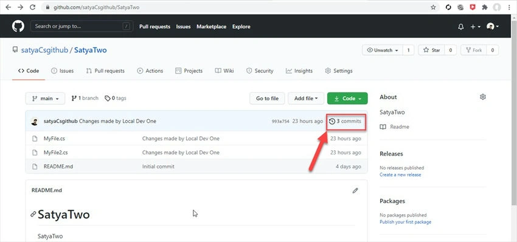Open the latest commit author avatar
This screenshot has width=517, height=242.
click(x=35, y=122)
